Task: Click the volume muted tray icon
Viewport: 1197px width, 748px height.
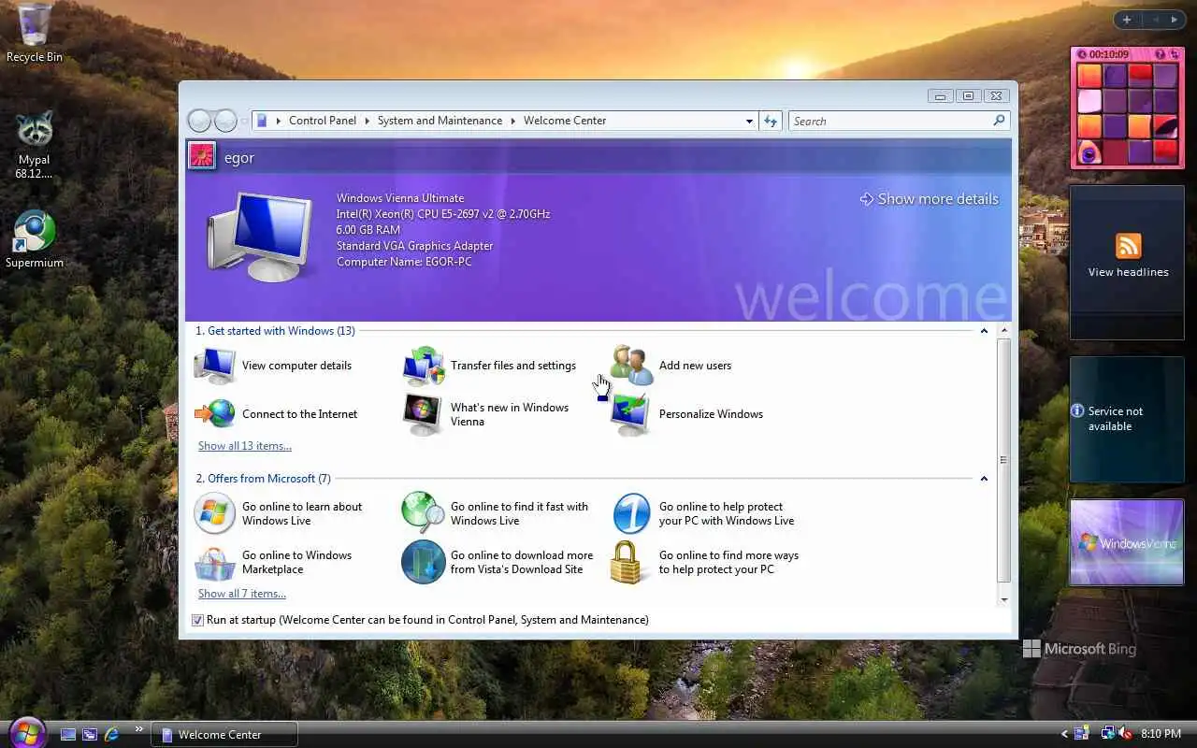Action: (x=1126, y=734)
